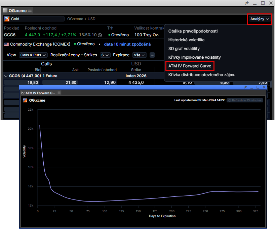Open the Calls & Puts view dropdown
Screen dimensions: 275x229
click(x=33, y=55)
